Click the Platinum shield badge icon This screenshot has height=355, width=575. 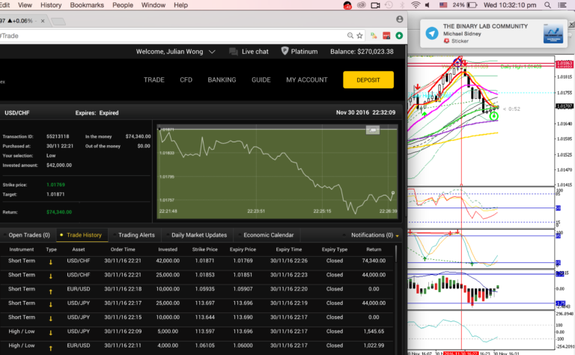point(285,51)
